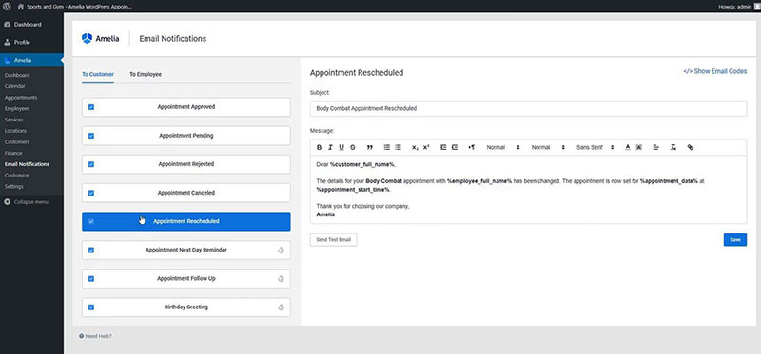
Task: Uncheck the Appointment Approved checkbox
Action: click(x=91, y=107)
